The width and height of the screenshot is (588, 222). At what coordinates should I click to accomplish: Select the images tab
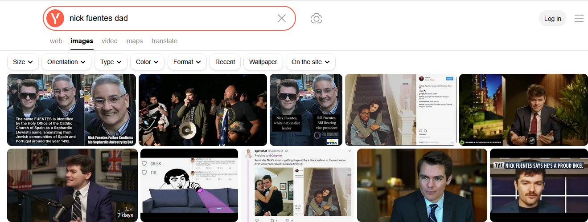tap(82, 41)
